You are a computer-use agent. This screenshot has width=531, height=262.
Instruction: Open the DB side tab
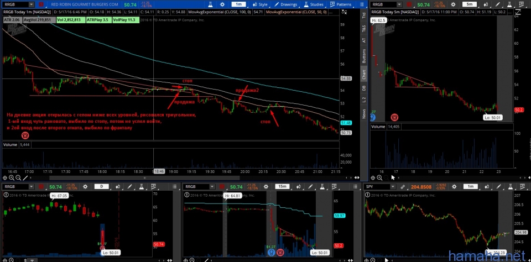click(x=364, y=88)
